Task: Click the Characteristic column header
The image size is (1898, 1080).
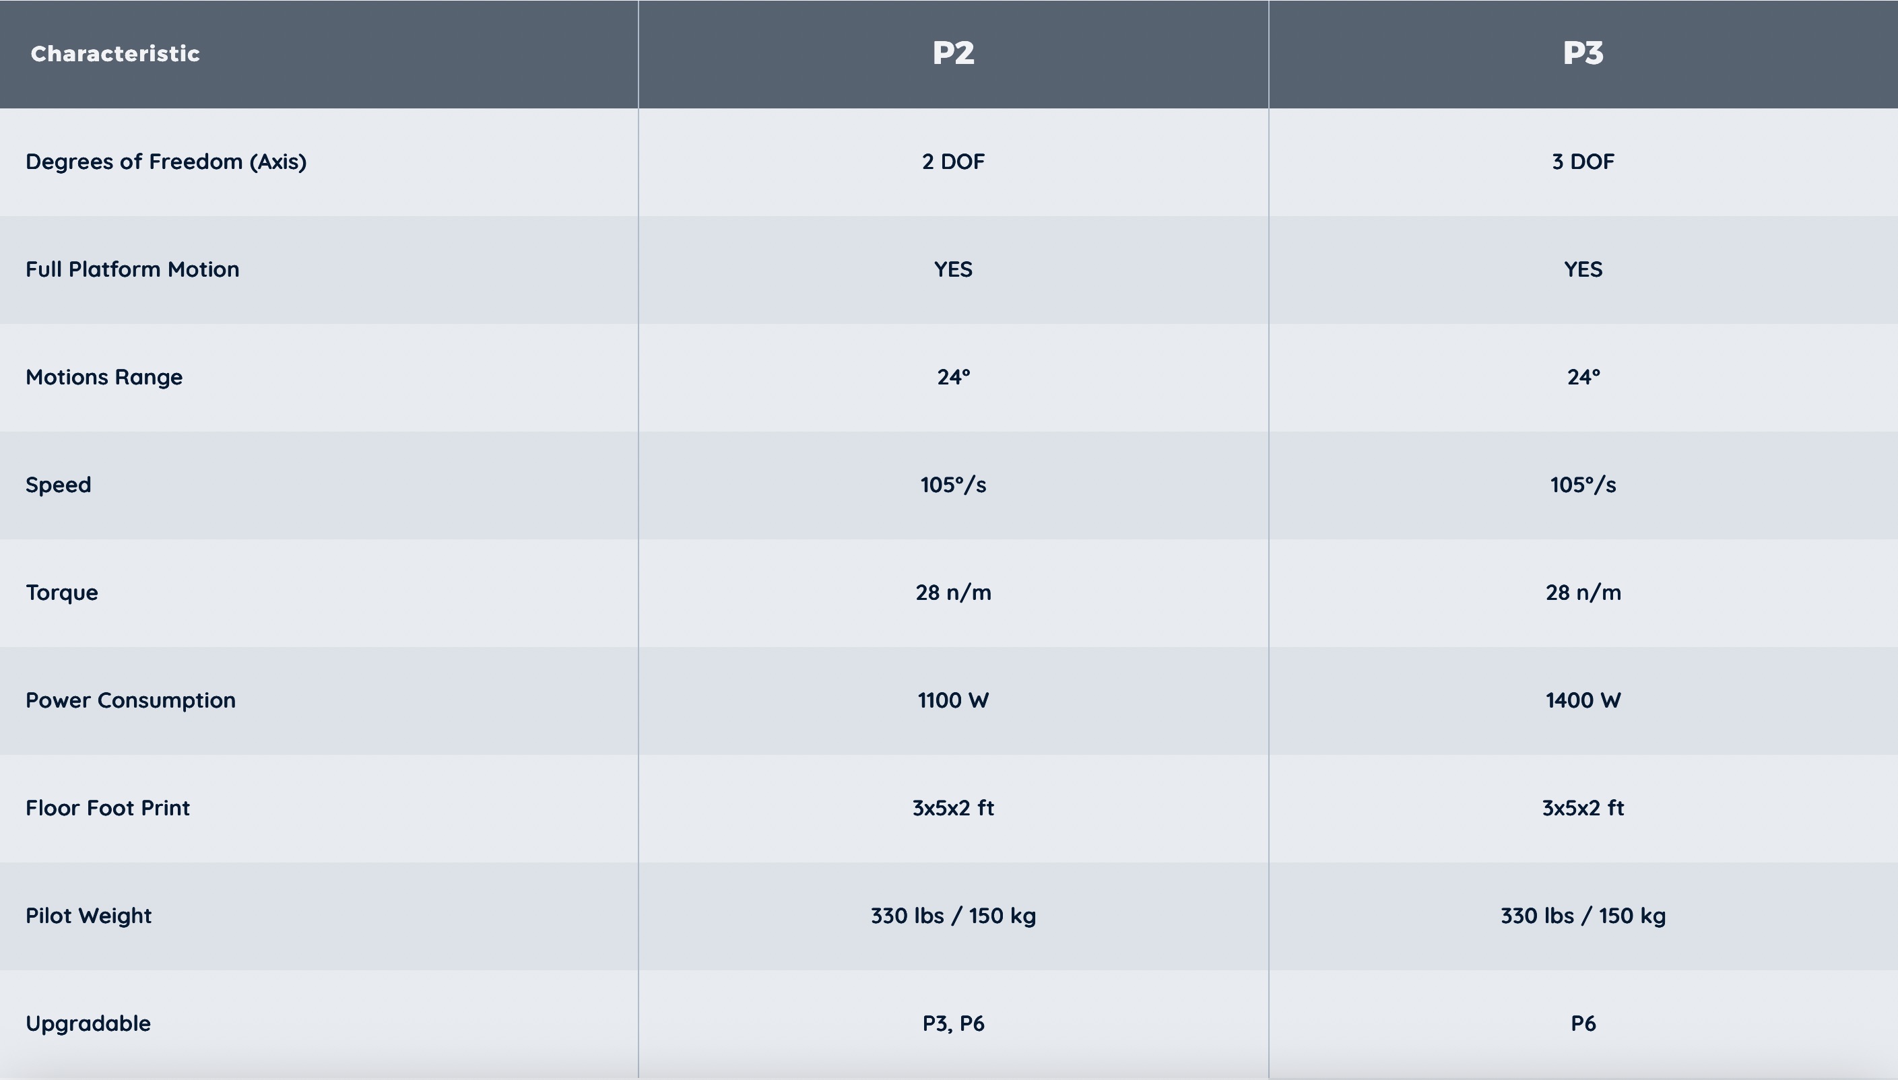Action: pos(115,54)
